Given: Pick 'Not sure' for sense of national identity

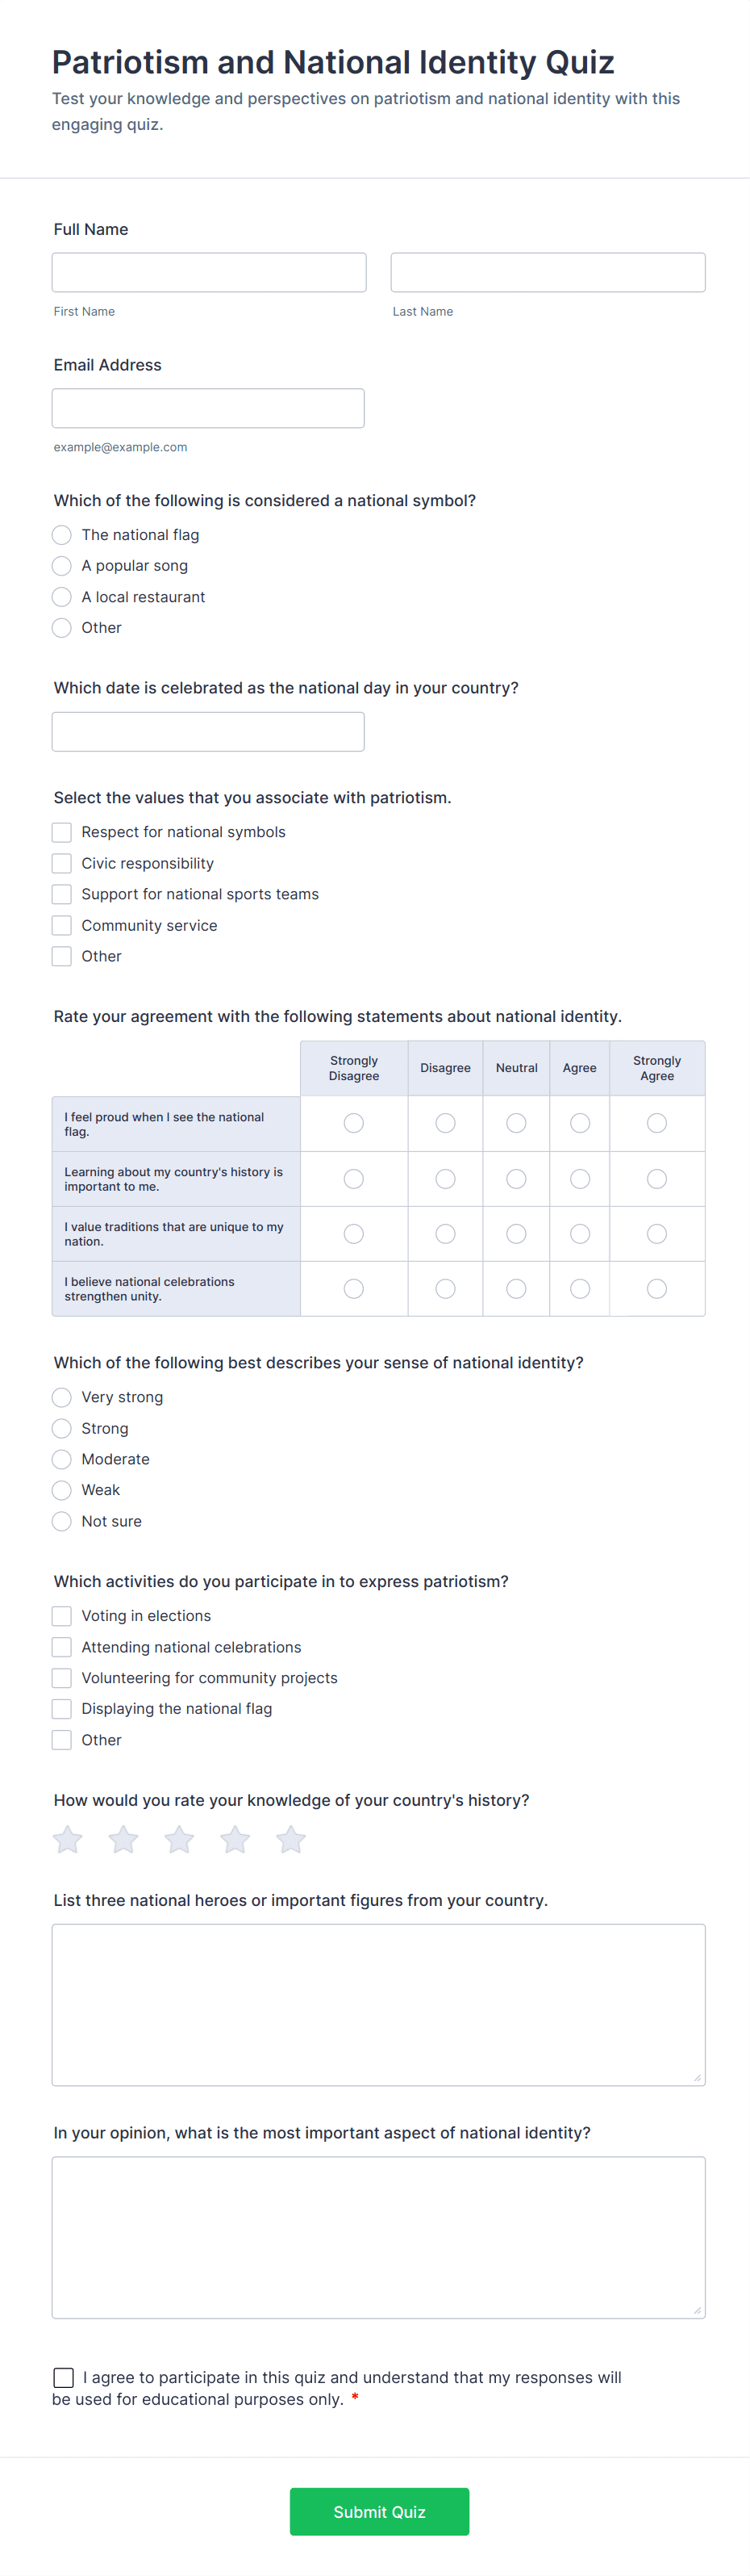Looking at the screenshot, I should click(61, 1521).
